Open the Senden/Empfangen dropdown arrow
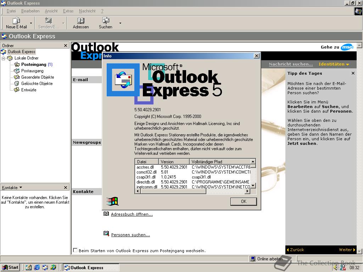 (x=63, y=23)
